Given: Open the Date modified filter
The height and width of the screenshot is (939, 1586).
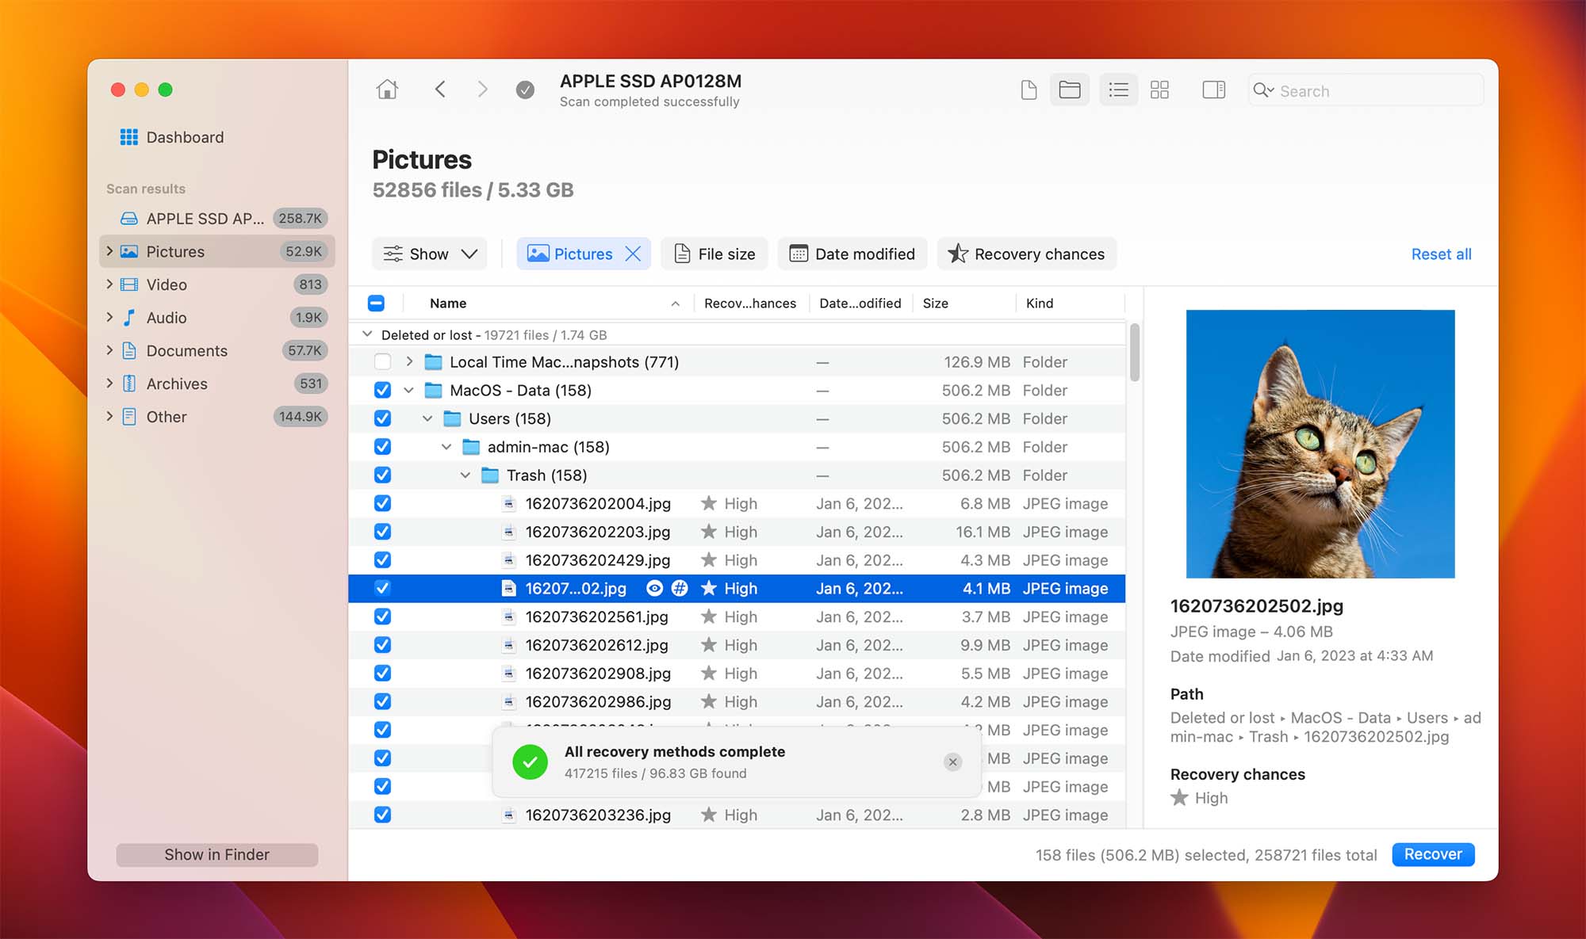Looking at the screenshot, I should tap(852, 254).
